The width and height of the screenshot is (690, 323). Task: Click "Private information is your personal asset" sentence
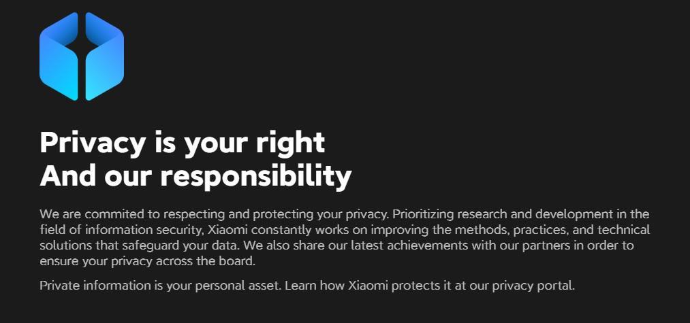point(160,286)
